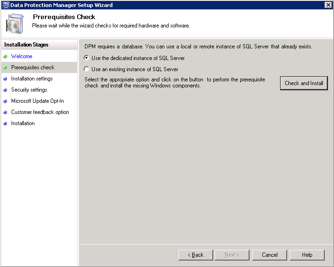This screenshot has width=334, height=267.
Task: Open the Welcome stage link
Action: click(21, 56)
